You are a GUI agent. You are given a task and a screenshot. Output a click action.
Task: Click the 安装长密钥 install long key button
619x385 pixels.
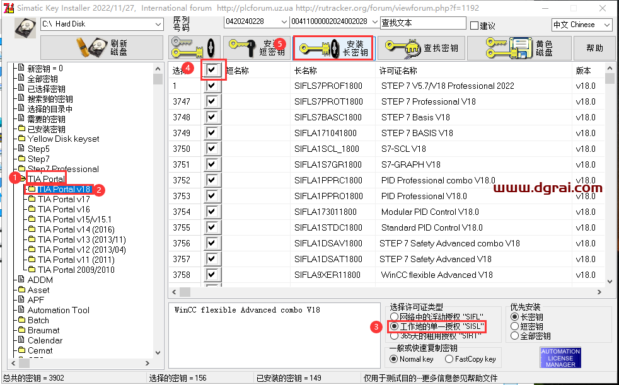point(333,48)
